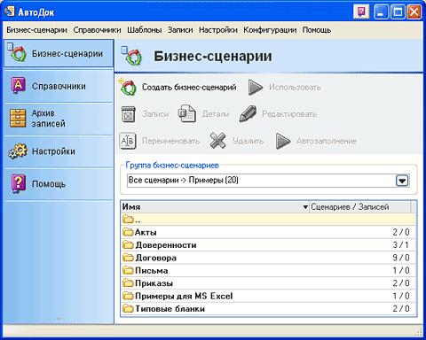Open Справочники sidebar icon

coord(18,86)
